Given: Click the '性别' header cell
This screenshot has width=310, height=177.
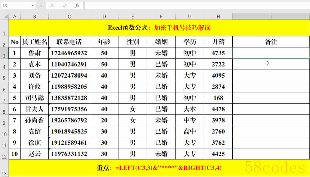Looking at the screenshot, I should 133,42.
